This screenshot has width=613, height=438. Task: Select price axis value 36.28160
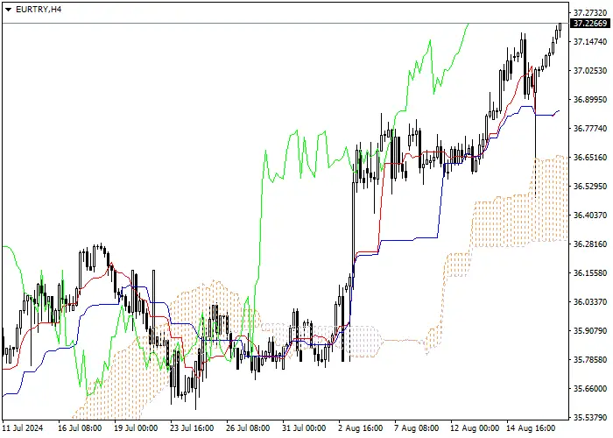click(x=590, y=244)
